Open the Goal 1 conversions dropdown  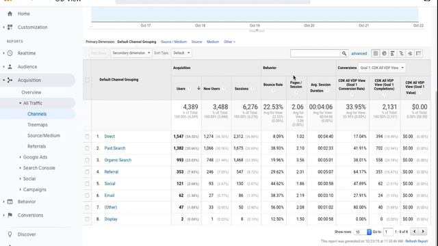click(382, 68)
